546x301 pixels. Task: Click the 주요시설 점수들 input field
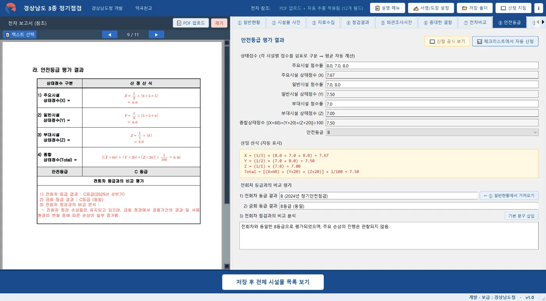(x=432, y=65)
